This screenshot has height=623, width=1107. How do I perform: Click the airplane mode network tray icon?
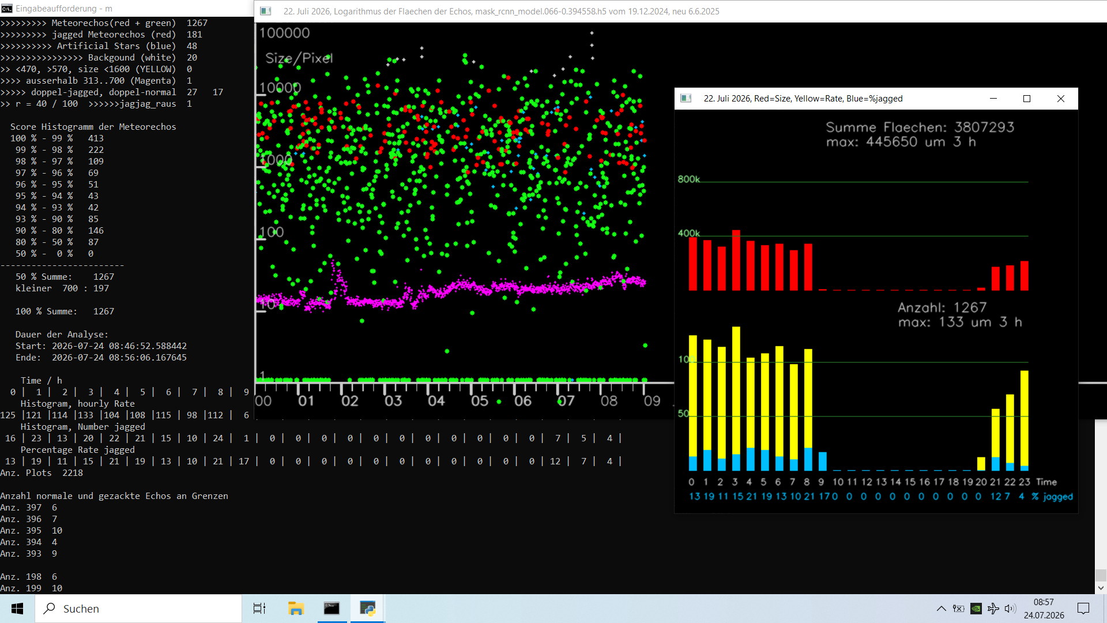pyautogui.click(x=993, y=609)
